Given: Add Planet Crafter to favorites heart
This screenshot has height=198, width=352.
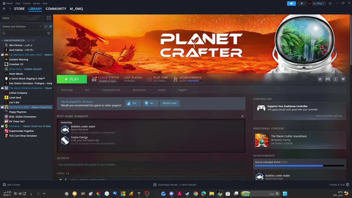Looking at the screenshot, I should tap(343, 79).
